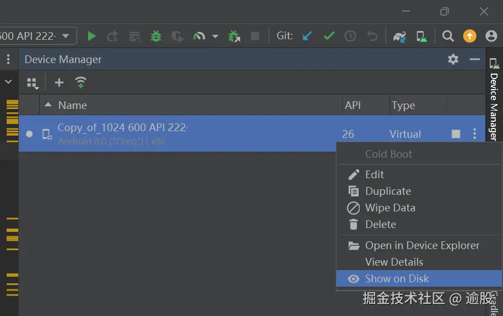Run the app with green play button

click(91, 36)
